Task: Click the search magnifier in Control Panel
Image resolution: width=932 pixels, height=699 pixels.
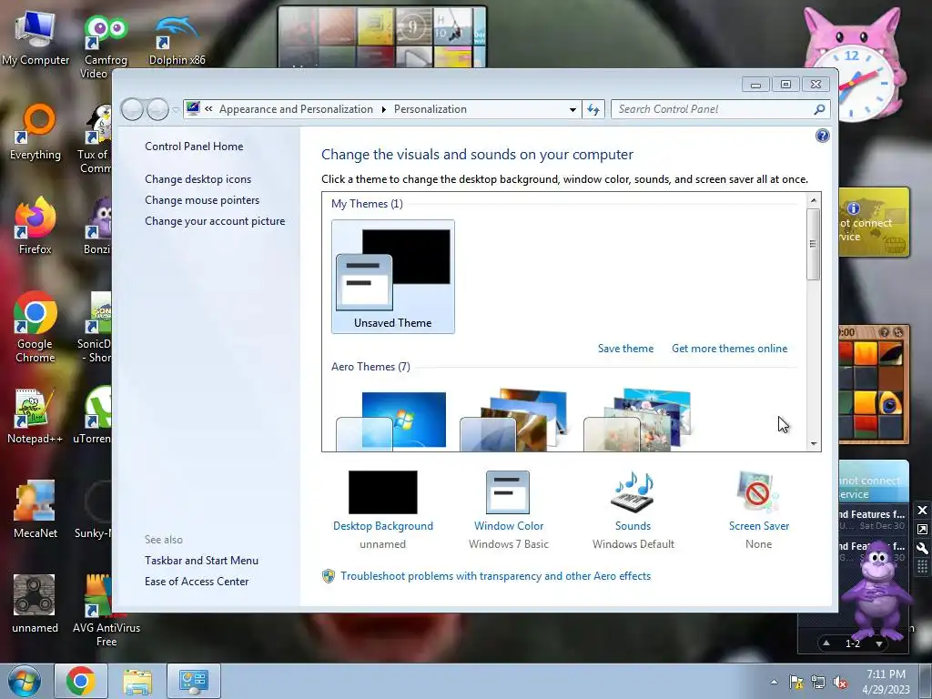Action: pyautogui.click(x=819, y=109)
